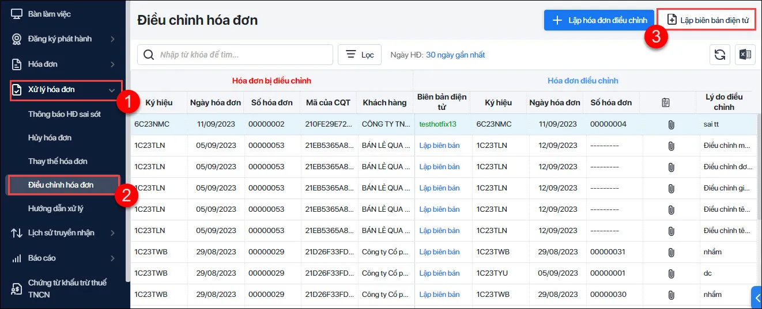This screenshot has width=762, height=309.
Task: Expand the blue side panel arrow
Action: tap(757, 297)
